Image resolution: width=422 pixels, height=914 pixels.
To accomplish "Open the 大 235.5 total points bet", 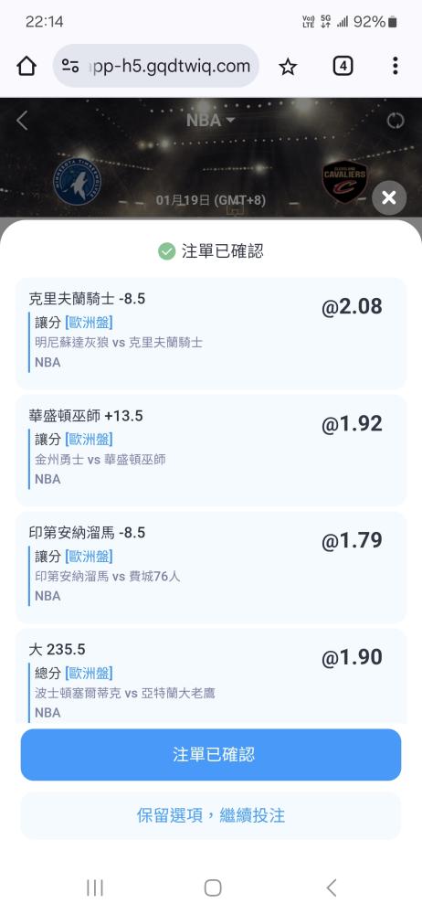I will [211, 676].
